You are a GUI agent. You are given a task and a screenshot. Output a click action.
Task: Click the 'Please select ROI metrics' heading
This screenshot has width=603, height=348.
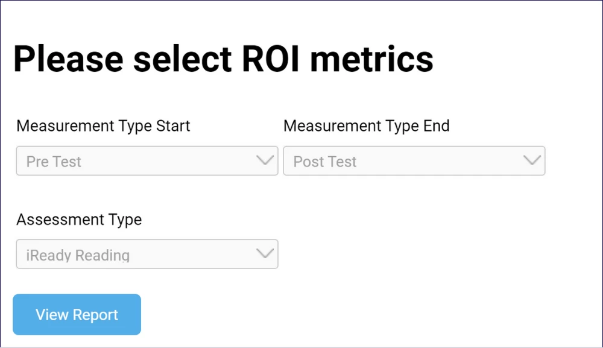click(223, 59)
